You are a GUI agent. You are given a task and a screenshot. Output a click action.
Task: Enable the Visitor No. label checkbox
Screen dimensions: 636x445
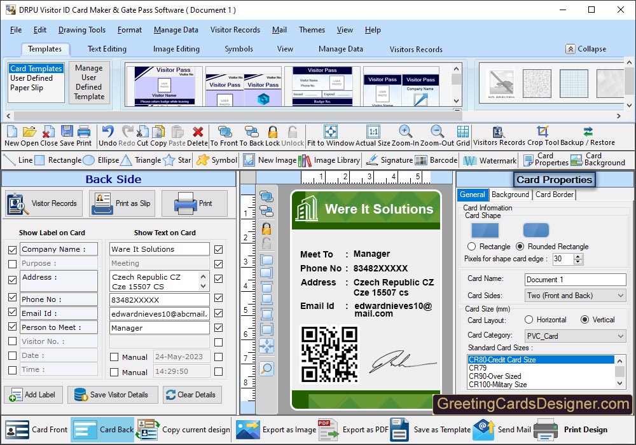[13, 341]
